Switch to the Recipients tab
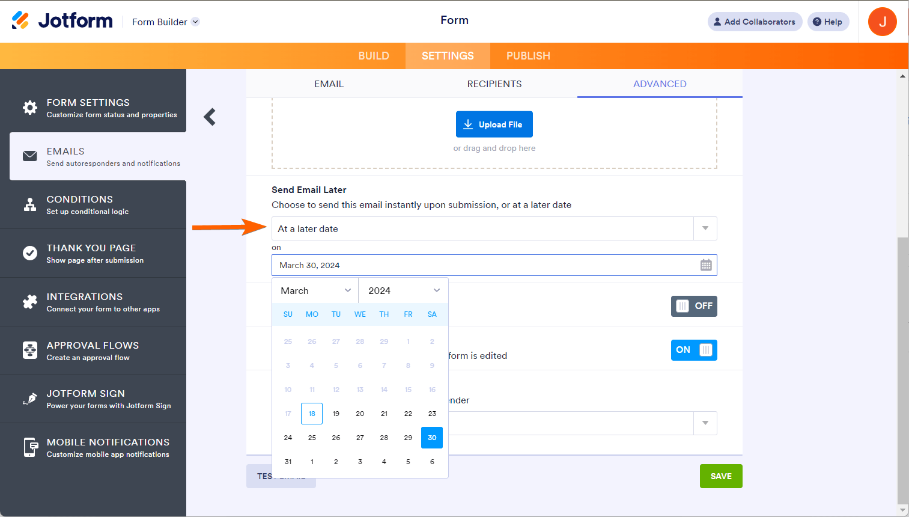909x517 pixels. [494, 84]
